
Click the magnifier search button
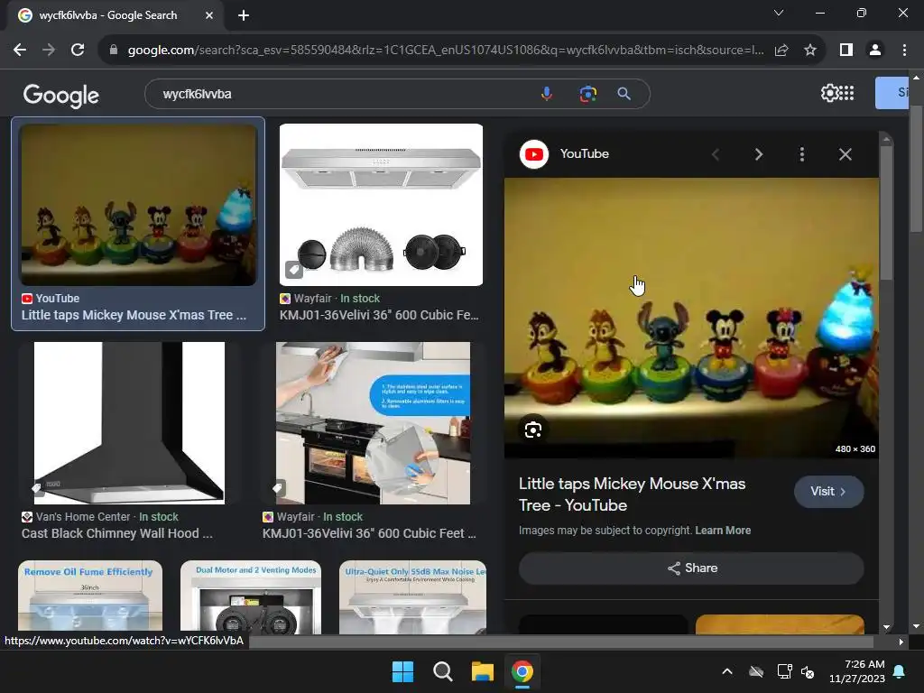(x=624, y=94)
